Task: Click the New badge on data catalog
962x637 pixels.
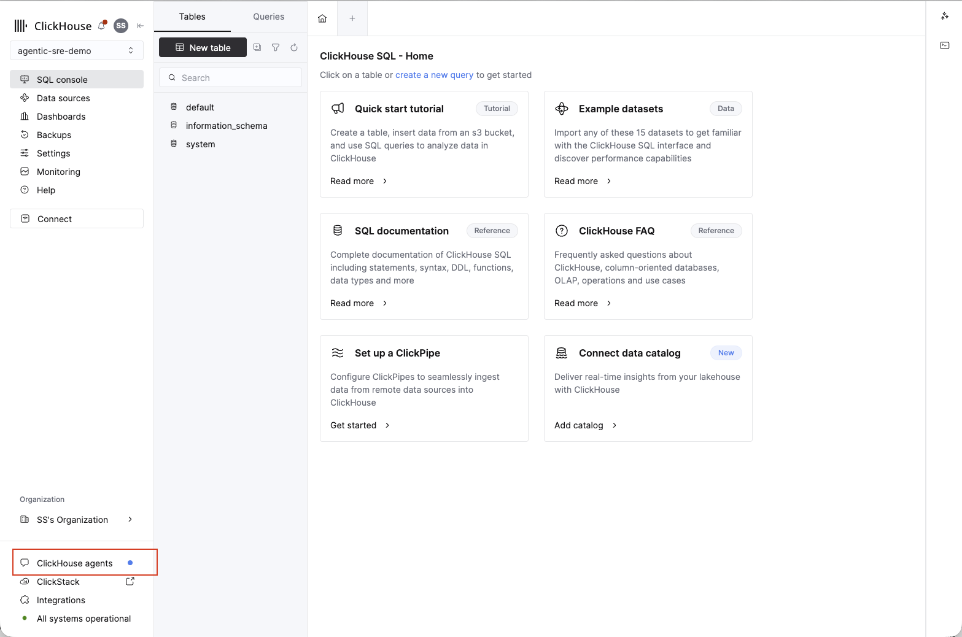Action: [726, 353]
